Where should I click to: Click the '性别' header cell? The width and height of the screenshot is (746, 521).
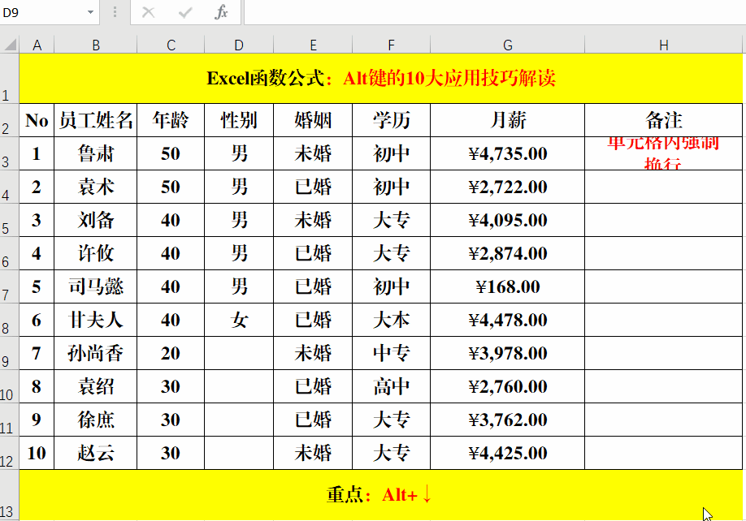coord(239,120)
